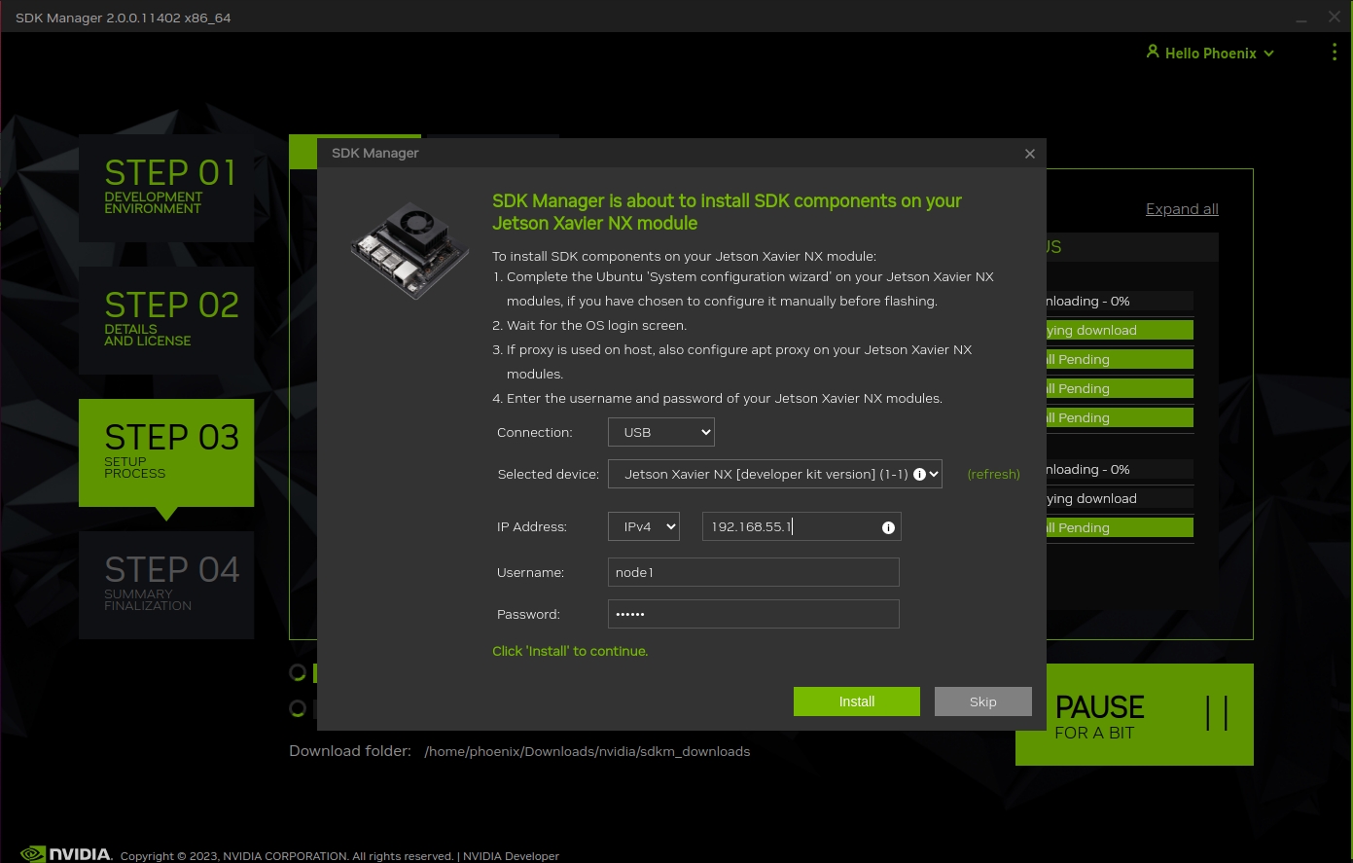Open the three-dot options menu
This screenshot has height=863, width=1353.
(x=1334, y=53)
